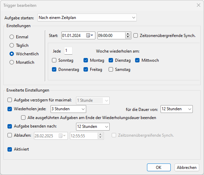Open Aufgabe beenden nach 12 Stunden dropdown
Image resolution: width=204 pixels, height=175 pixels.
pyautogui.click(x=93, y=127)
